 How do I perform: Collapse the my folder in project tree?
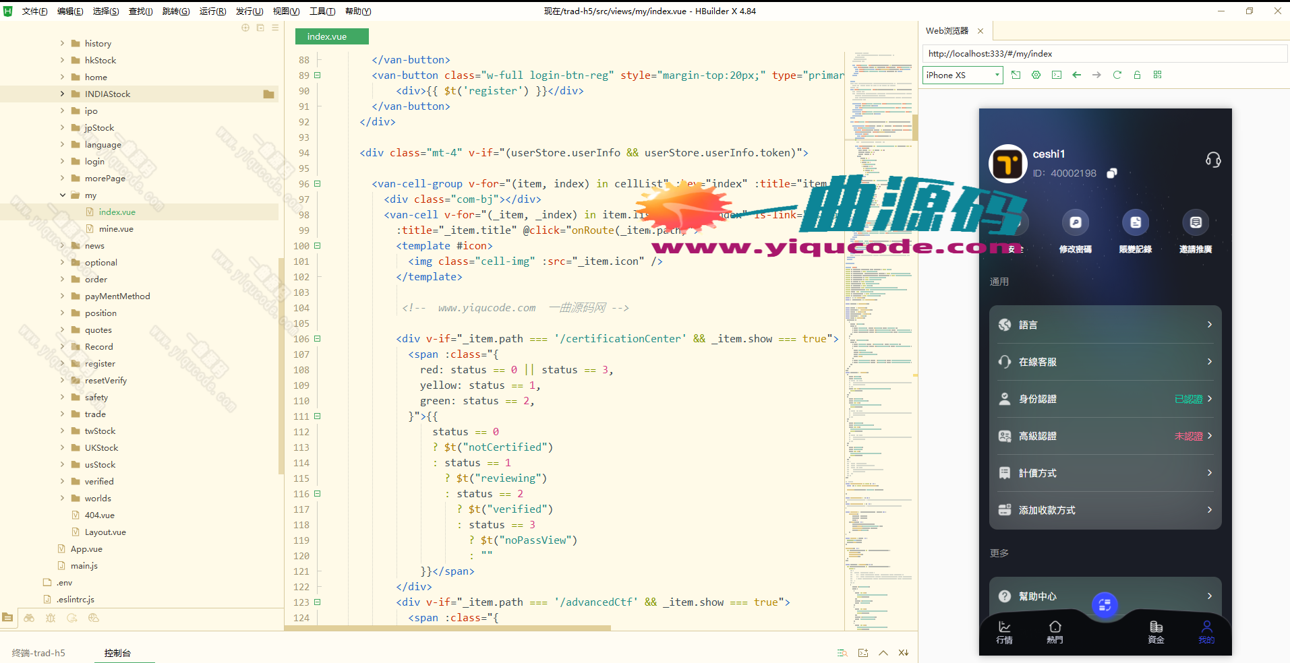pyautogui.click(x=63, y=195)
